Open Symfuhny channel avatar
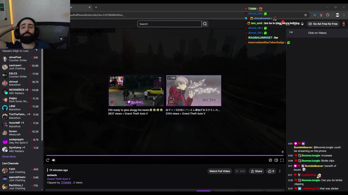This screenshot has width=348, height=195. 5,149
